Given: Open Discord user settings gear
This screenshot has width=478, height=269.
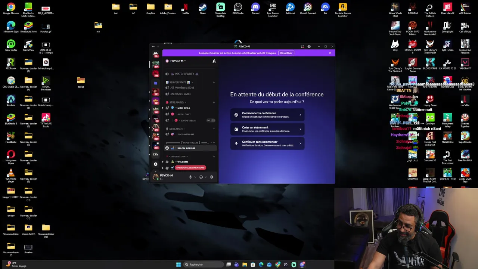Looking at the screenshot, I should coord(212,177).
